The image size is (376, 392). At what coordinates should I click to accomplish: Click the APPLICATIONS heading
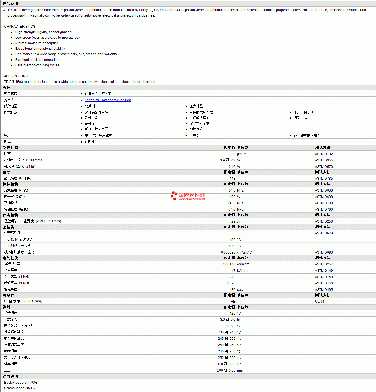pyautogui.click(x=16, y=76)
